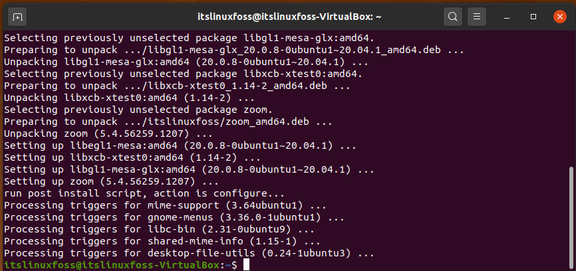Click the itslinuxfoss-VirtualBox window title

coord(290,17)
